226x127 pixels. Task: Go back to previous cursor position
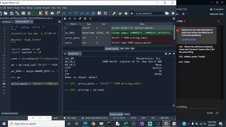click(x=126, y=13)
